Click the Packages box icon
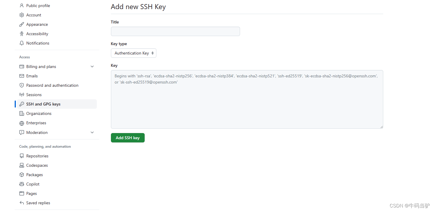The height and width of the screenshot is (211, 434). [22, 175]
